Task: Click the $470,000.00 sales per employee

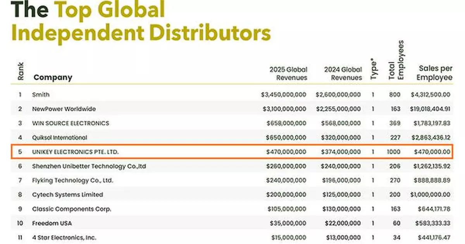Action: [432, 152]
